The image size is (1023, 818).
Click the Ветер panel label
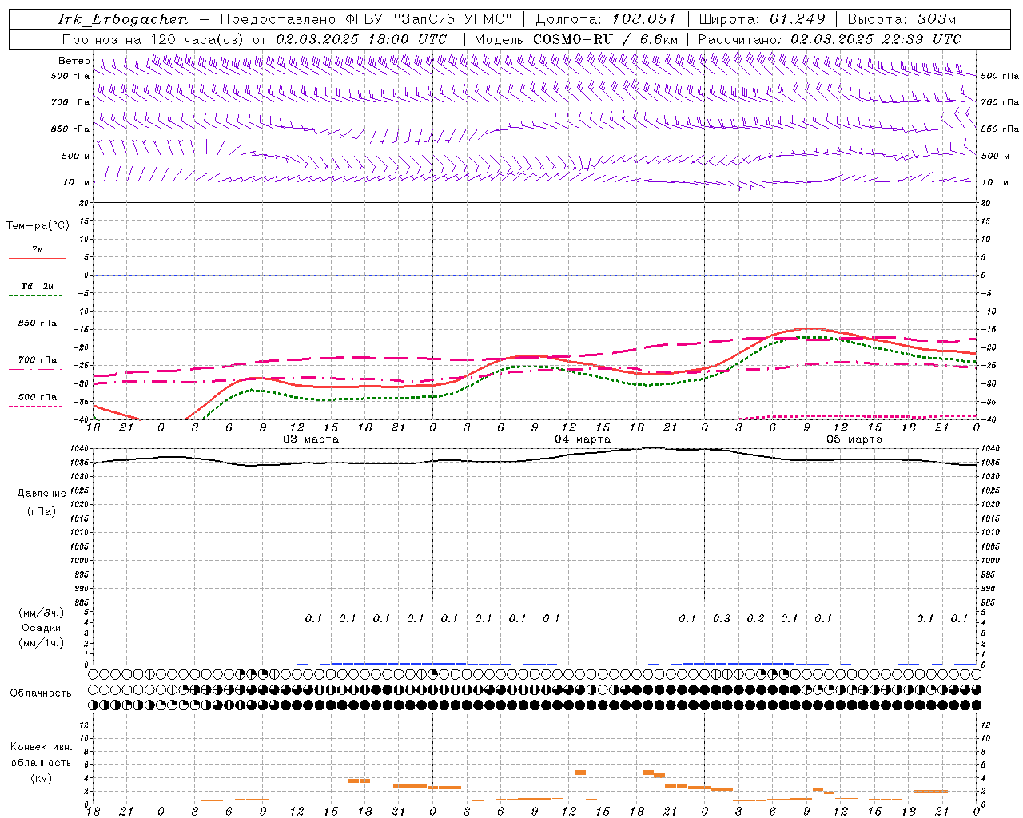pos(74,61)
